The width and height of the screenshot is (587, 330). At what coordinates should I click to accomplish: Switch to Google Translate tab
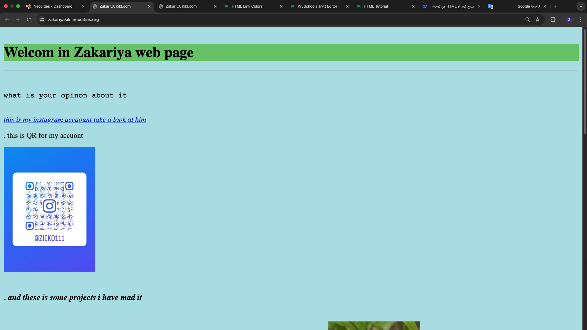coord(517,6)
